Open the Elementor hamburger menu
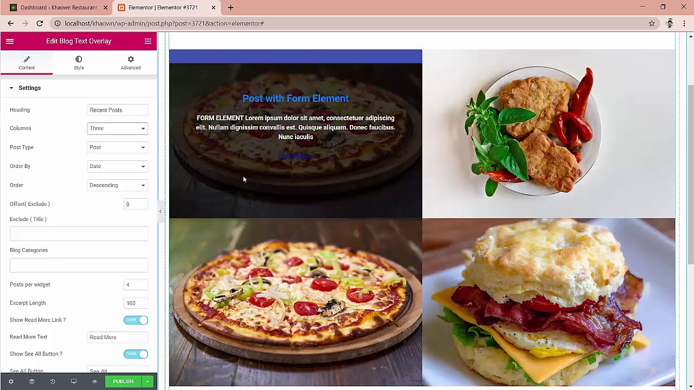Screen dimensions: 694x390 (x=10, y=41)
